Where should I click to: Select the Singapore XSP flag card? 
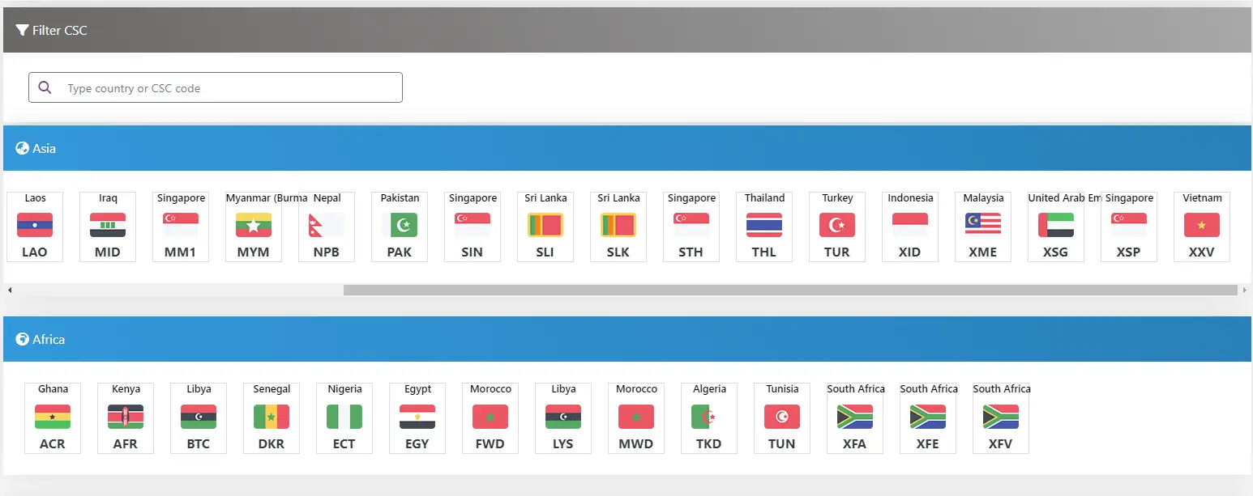tap(1129, 227)
